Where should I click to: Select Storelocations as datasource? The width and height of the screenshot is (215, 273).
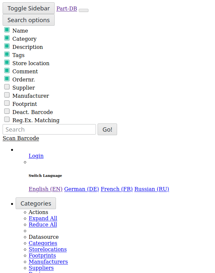(x=47, y=249)
